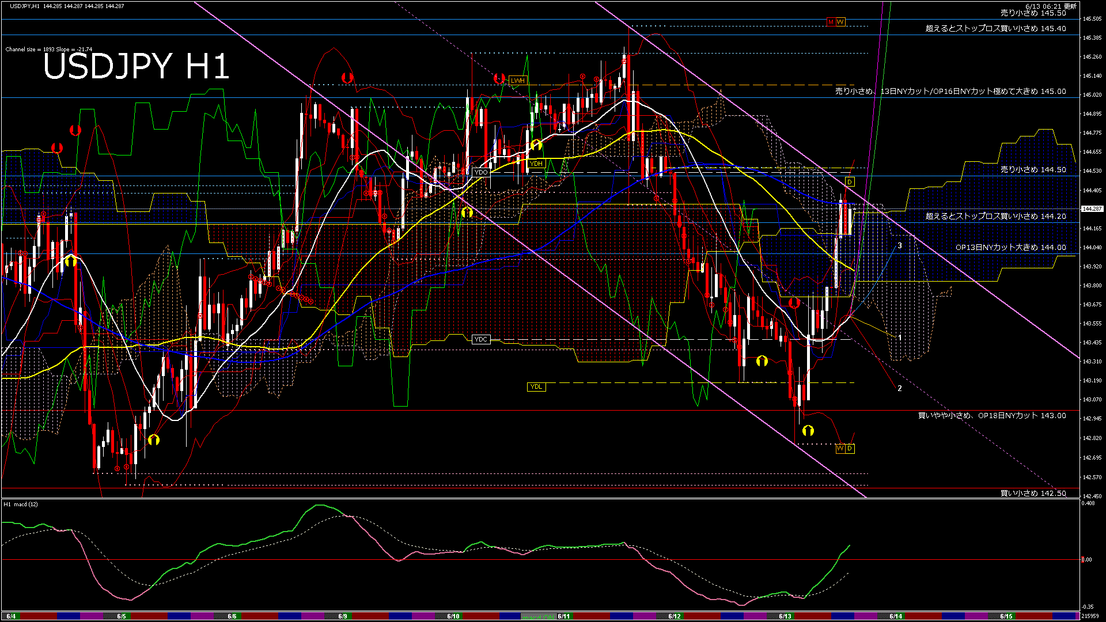
Task: Click yellow up arrow above YDH label
Action: 536,145
